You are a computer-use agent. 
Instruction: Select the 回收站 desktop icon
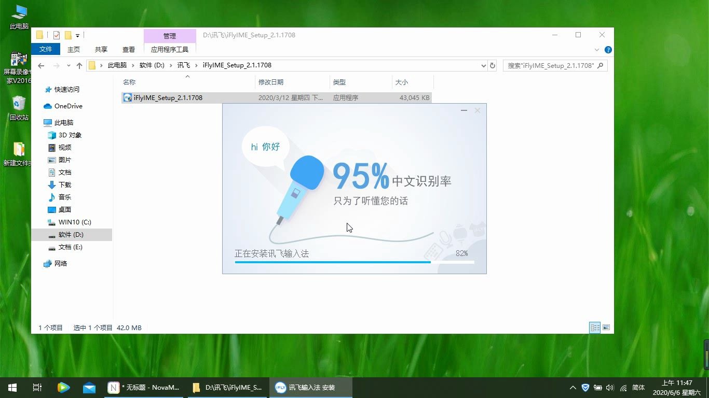point(19,108)
